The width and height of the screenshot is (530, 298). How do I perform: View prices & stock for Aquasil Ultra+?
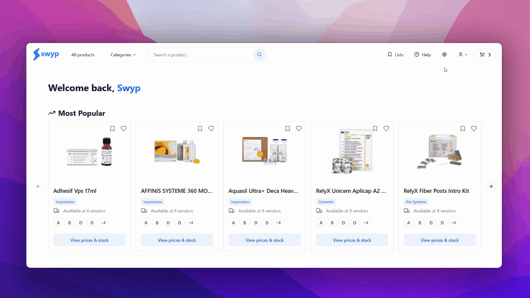tap(265, 240)
